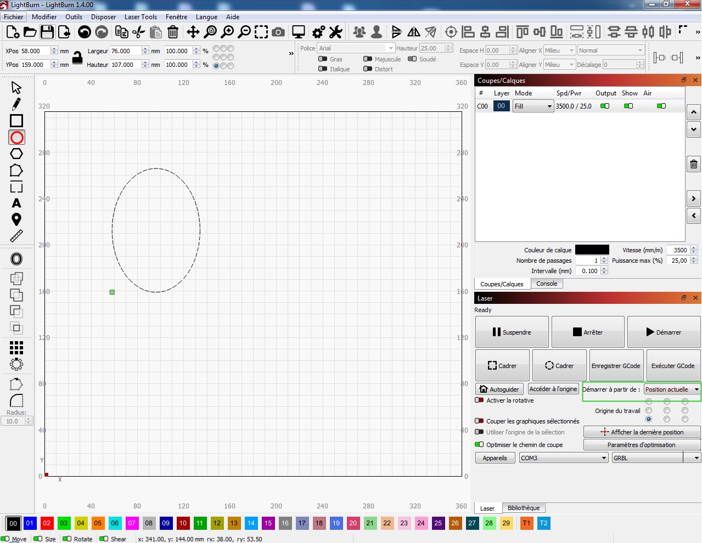Open Aligner Y dropdown
Image resolution: width=702 pixels, height=543 pixels.
(559, 64)
